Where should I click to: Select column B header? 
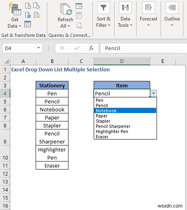52,61
